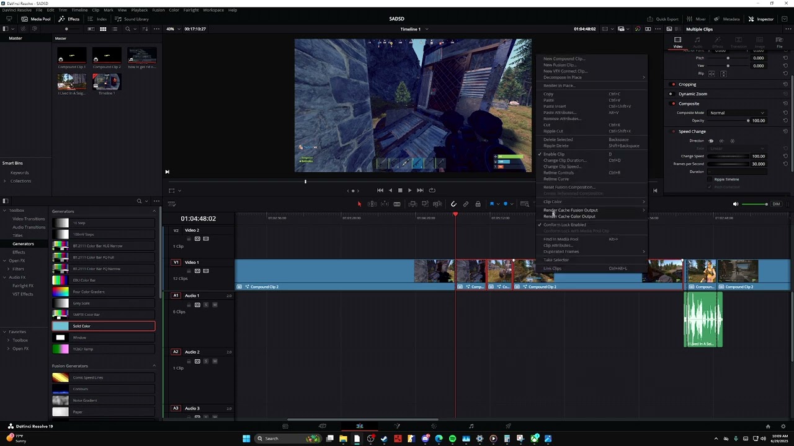794x446 pixels.
Task: Switch media pool to list view icon
Action: 115,29
